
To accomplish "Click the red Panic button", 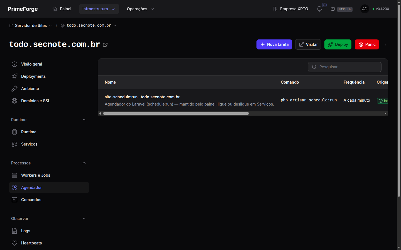I will tap(367, 44).
